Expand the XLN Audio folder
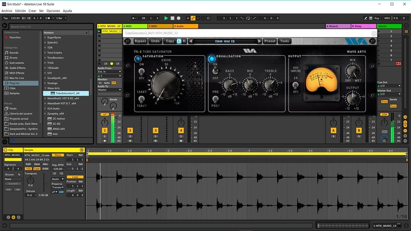 coord(45,108)
